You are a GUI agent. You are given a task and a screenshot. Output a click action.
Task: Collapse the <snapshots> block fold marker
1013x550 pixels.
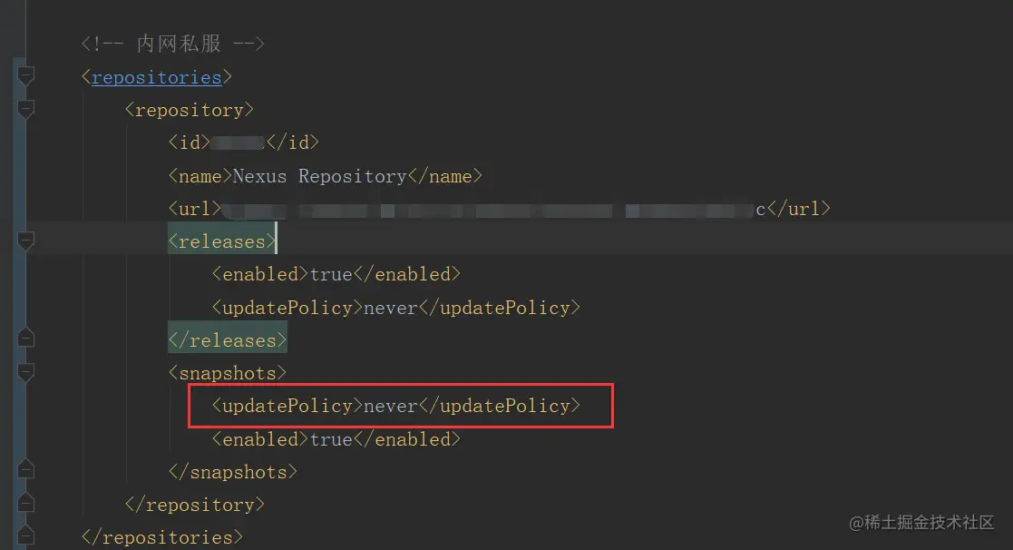[25, 372]
